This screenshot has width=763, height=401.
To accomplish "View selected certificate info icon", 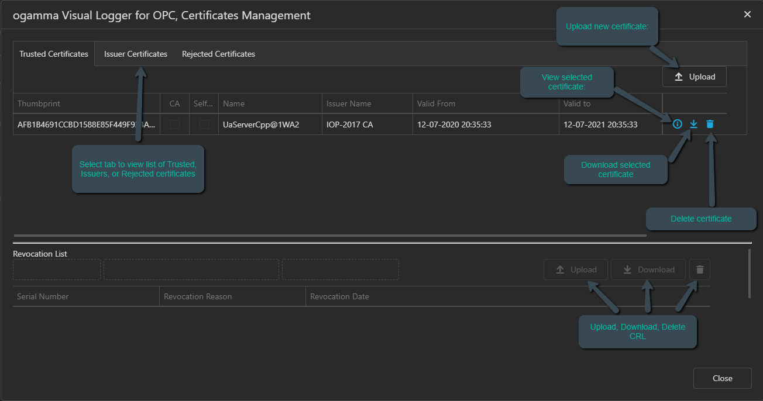I will click(678, 124).
